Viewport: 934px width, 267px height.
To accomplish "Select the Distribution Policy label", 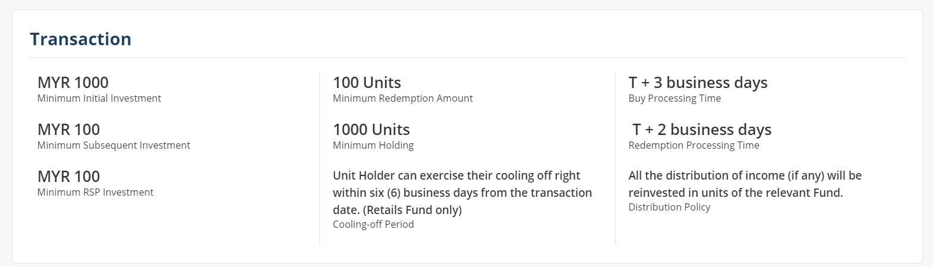I will [x=669, y=207].
